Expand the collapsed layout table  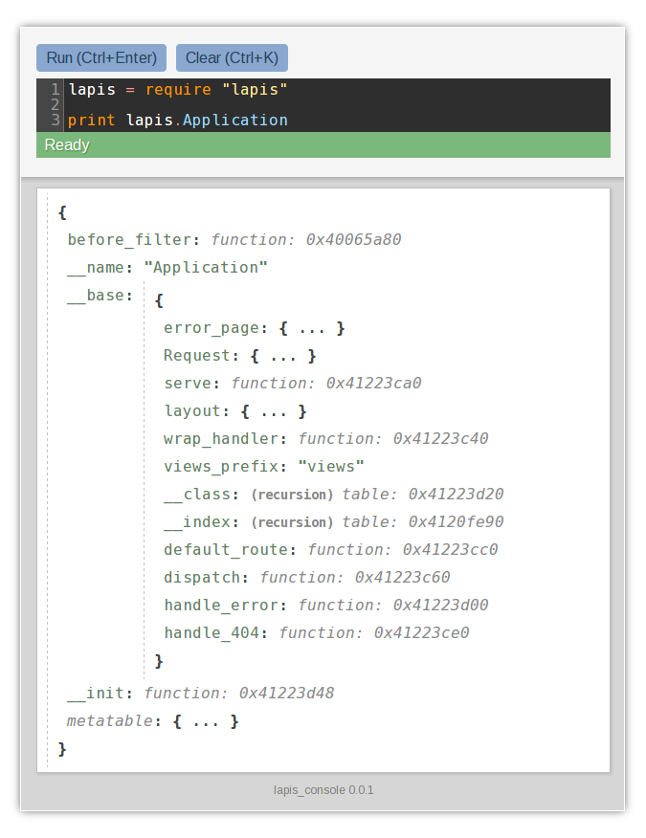(x=274, y=411)
